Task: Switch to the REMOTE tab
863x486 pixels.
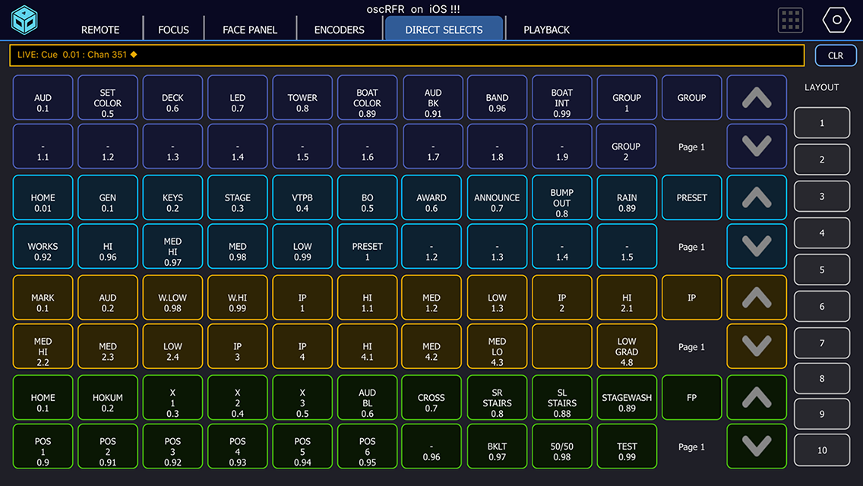Action: 100,30
